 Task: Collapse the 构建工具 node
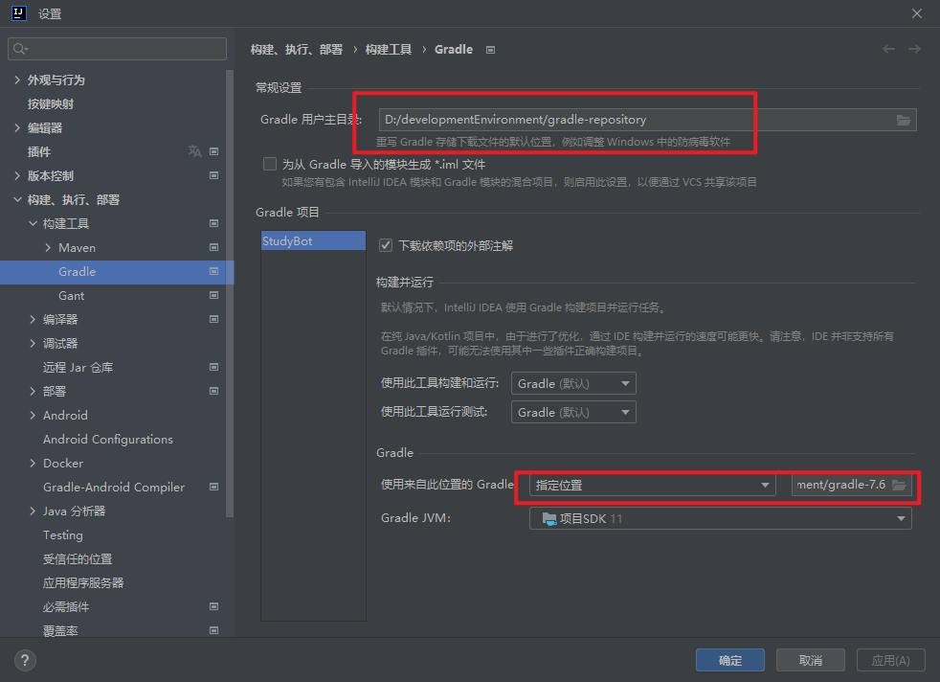point(33,224)
